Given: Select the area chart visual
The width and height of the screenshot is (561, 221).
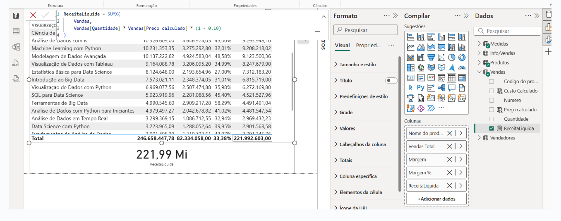Looking at the screenshot, I should click(x=421, y=47).
